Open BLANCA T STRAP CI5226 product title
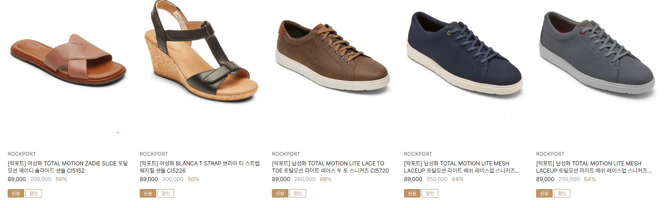The image size is (665, 208). click(x=200, y=167)
